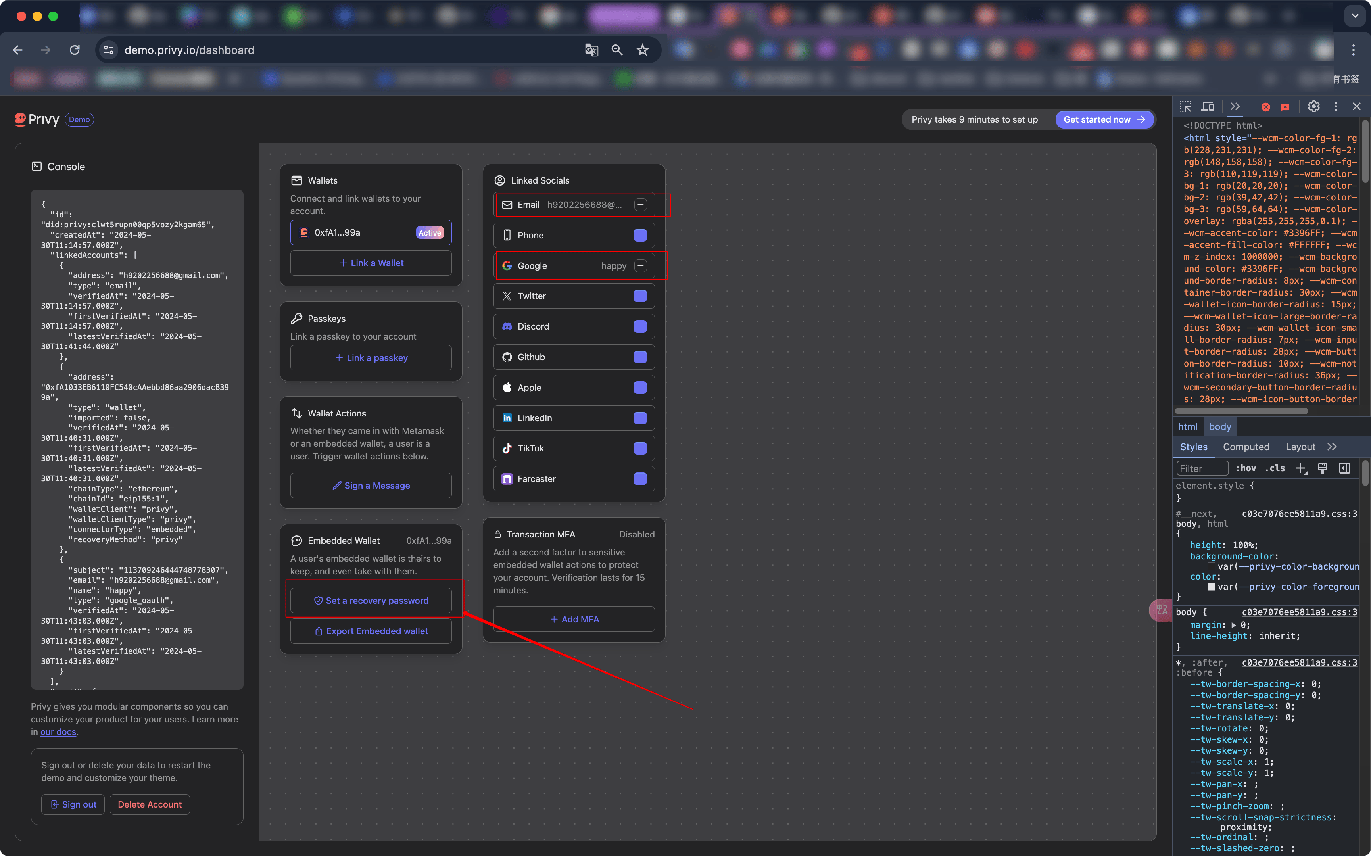Viewport: 1371px width, 856px height.
Task: Open c03e7076ee5811a9.css:3 link for body rule
Action: tap(1299, 612)
